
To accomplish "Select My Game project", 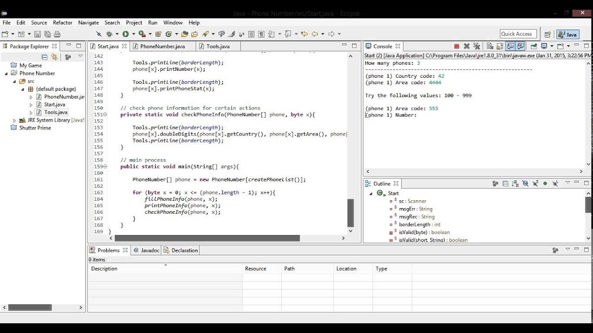I will click(x=31, y=65).
